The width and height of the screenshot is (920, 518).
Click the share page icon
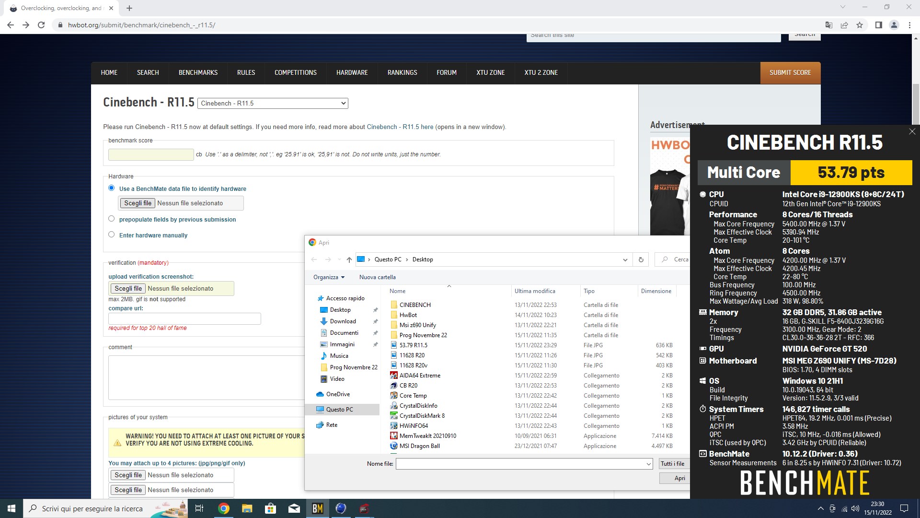[844, 25]
